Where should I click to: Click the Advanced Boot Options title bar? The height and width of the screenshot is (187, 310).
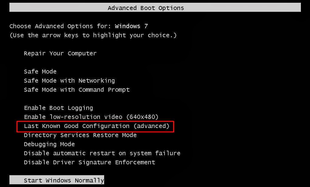pos(146,8)
